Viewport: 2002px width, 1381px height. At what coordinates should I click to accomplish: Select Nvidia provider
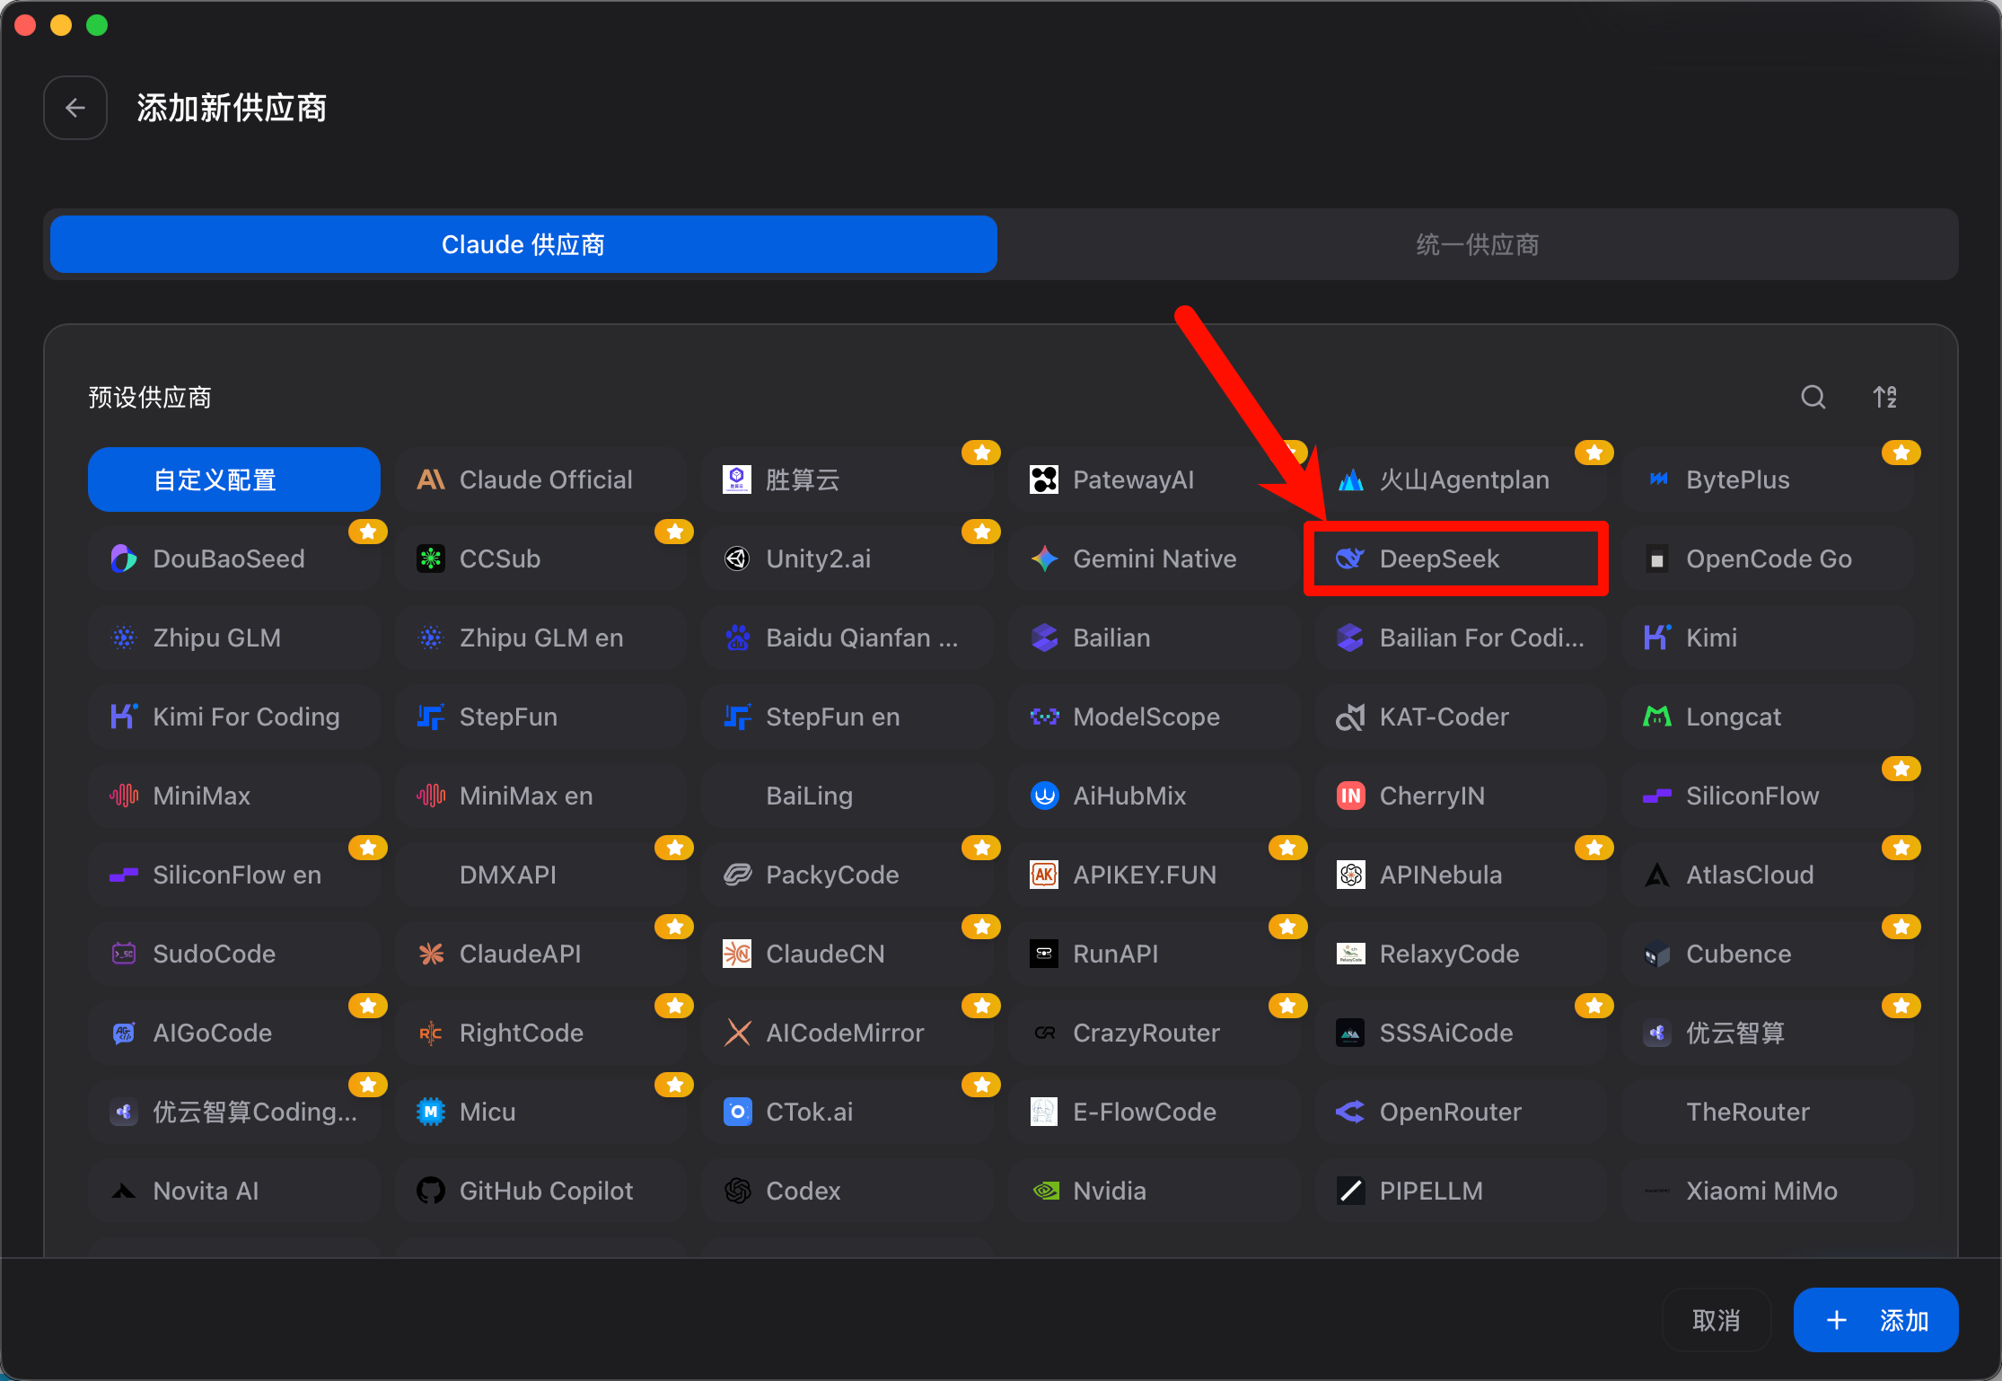click(1154, 1191)
